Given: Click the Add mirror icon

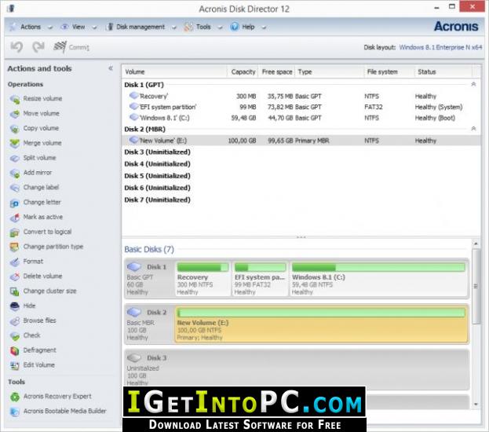Looking at the screenshot, I should [15, 173].
